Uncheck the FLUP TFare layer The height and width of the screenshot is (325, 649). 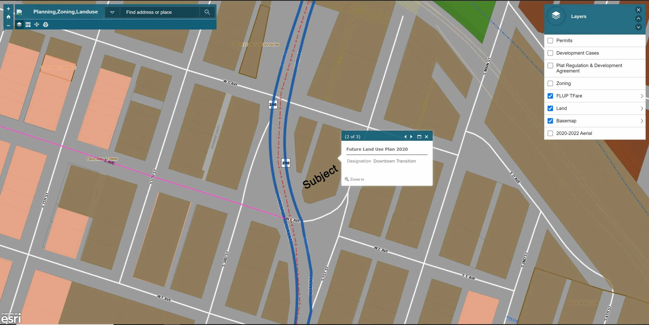click(550, 96)
